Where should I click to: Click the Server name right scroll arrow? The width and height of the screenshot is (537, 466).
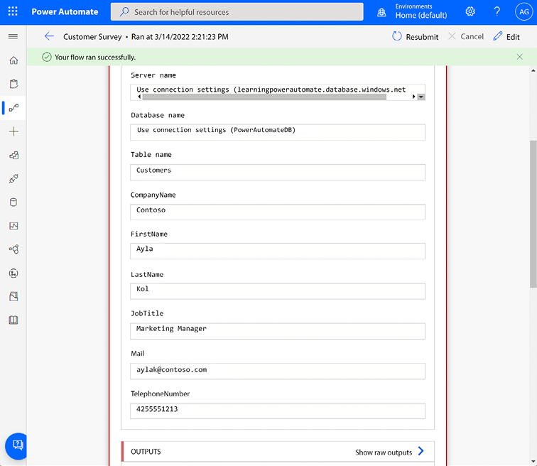tap(413, 97)
